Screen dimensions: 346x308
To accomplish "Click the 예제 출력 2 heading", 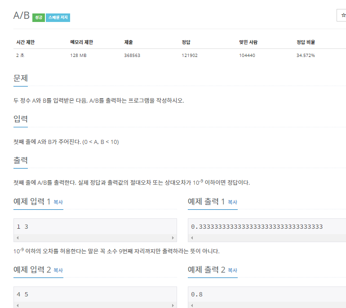I will [207, 269].
